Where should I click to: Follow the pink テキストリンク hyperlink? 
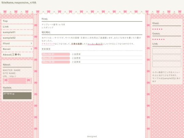pos(48,44)
